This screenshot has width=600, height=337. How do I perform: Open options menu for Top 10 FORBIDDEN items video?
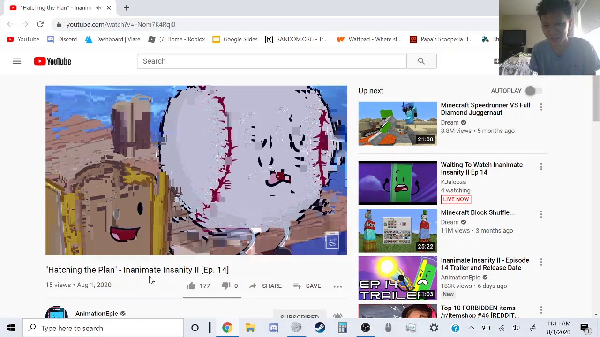pyautogui.click(x=541, y=310)
